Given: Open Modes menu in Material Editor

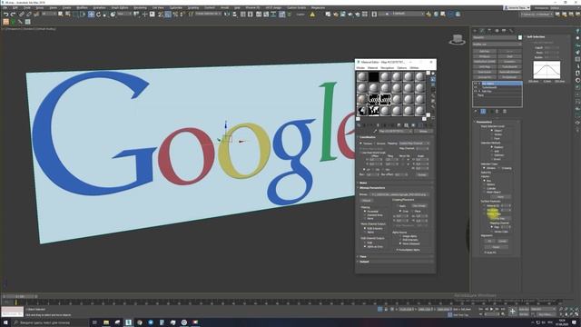Looking at the screenshot, I should [x=360, y=68].
